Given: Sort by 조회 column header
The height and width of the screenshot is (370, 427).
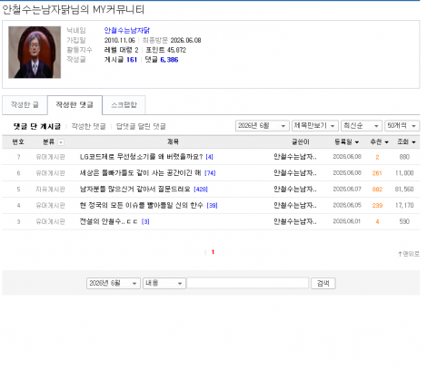Looking at the screenshot, I should point(406,141).
